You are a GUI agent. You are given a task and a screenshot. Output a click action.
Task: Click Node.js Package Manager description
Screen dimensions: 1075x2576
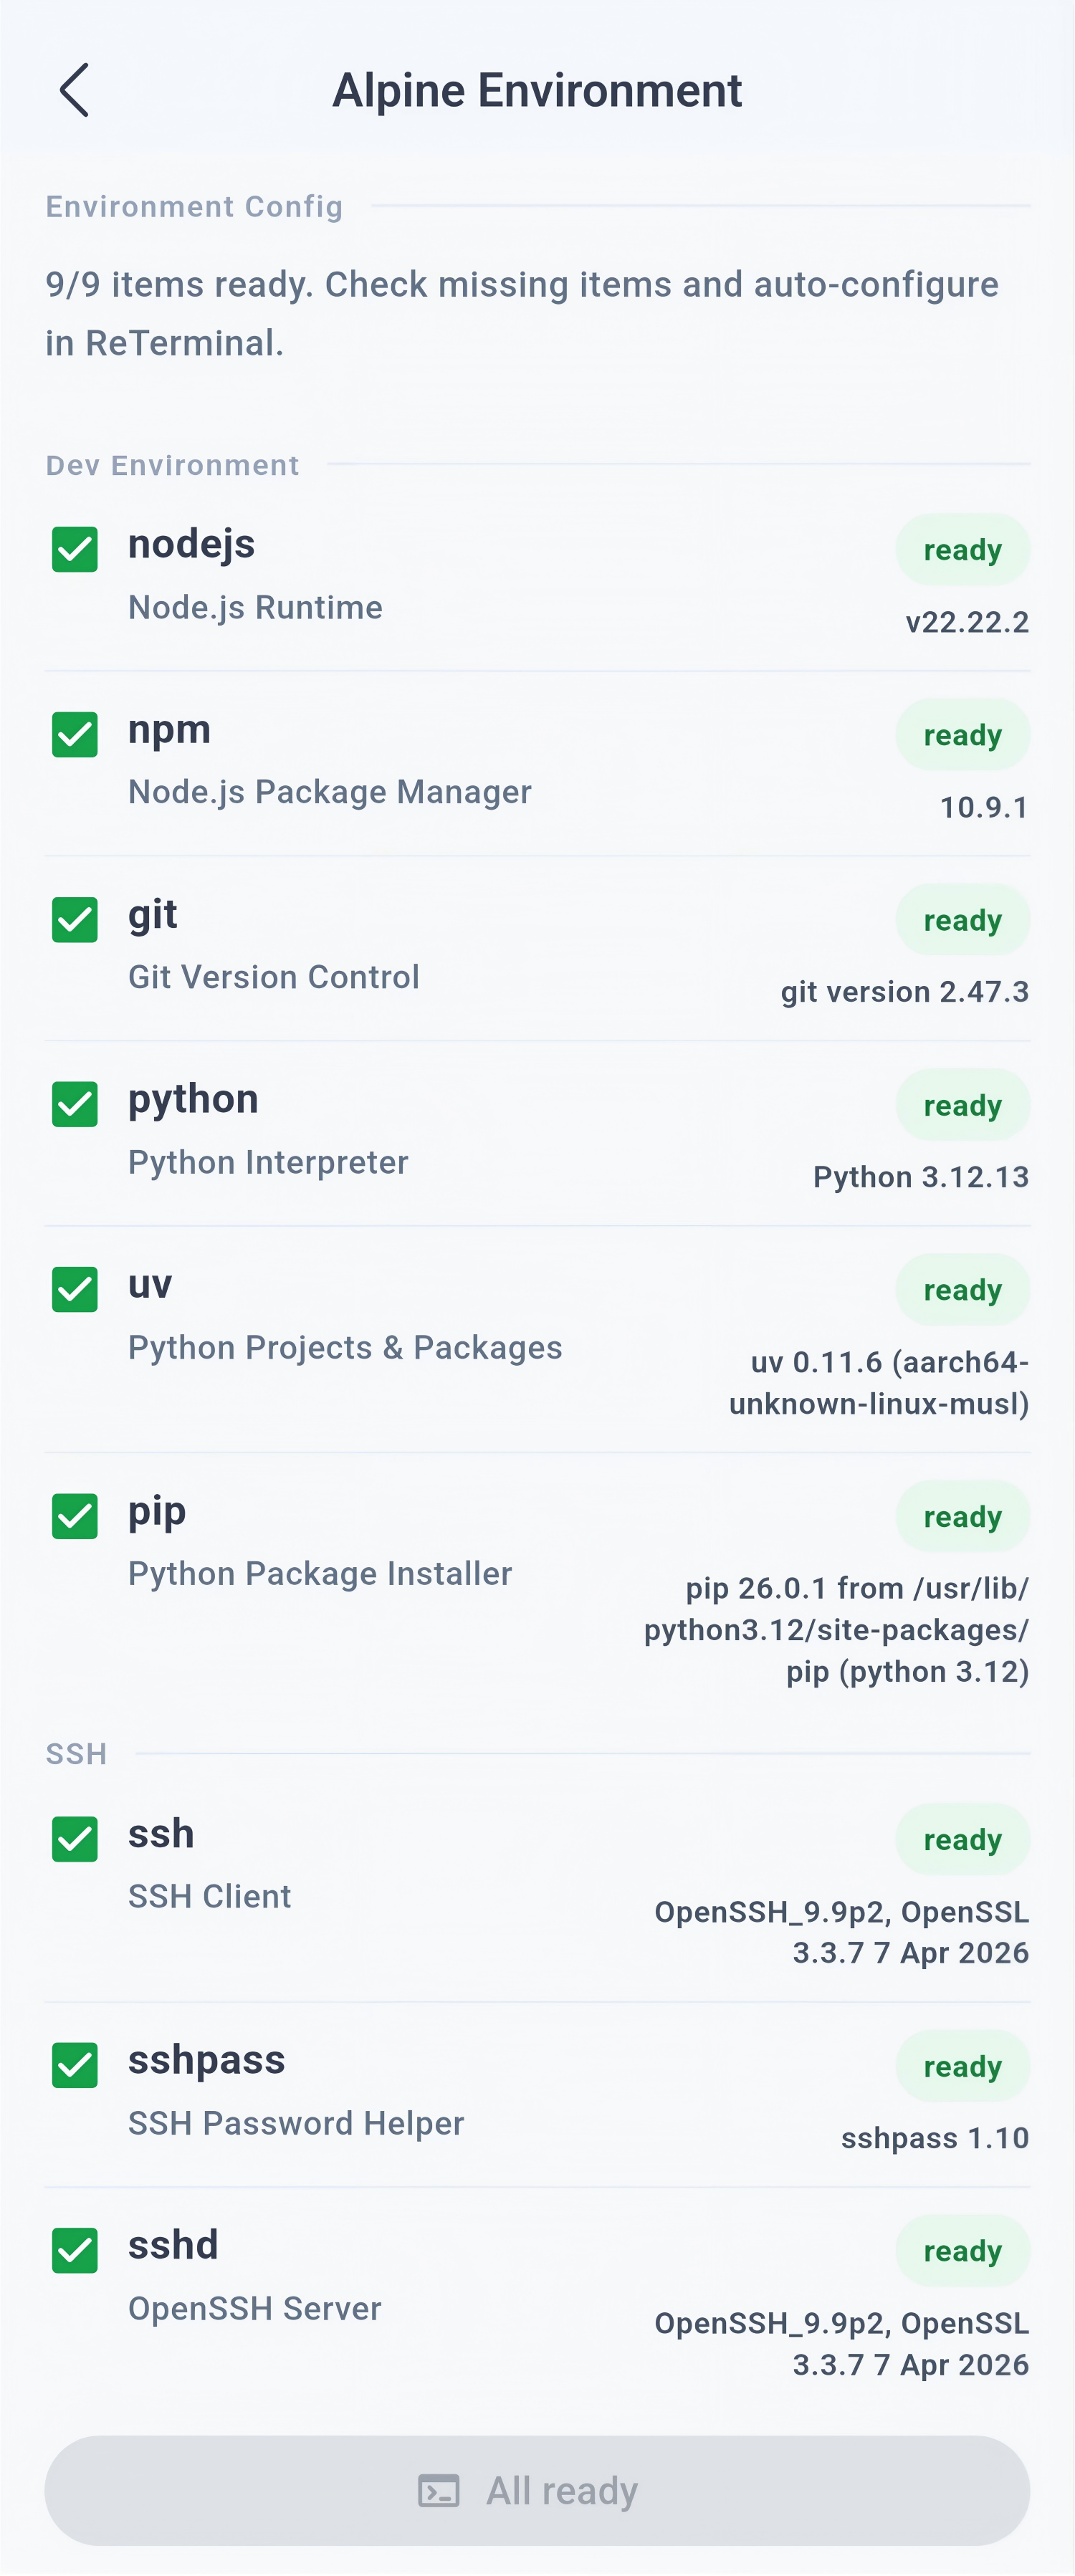(x=330, y=792)
